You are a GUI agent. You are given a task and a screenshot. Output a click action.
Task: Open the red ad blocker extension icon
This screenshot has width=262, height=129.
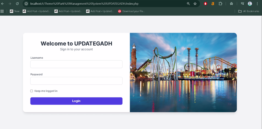point(205,4)
